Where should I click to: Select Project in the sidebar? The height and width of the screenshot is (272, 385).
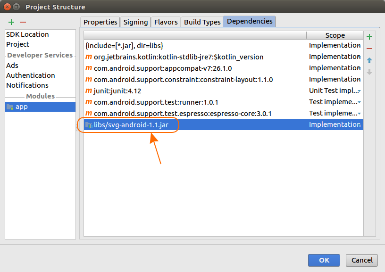[40, 44]
